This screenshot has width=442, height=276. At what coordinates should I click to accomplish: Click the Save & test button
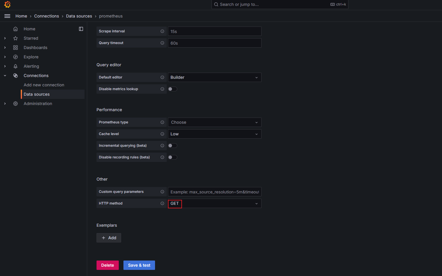click(139, 265)
